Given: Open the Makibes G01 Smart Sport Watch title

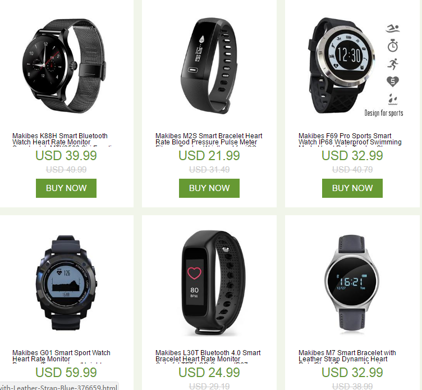Looking at the screenshot, I should coord(61,356).
